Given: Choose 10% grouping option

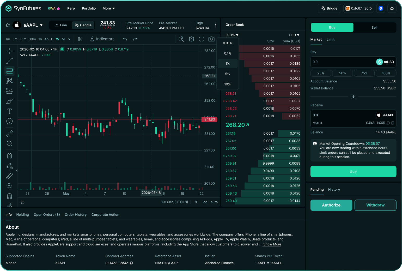Looking at the screenshot, I should 228,84.
